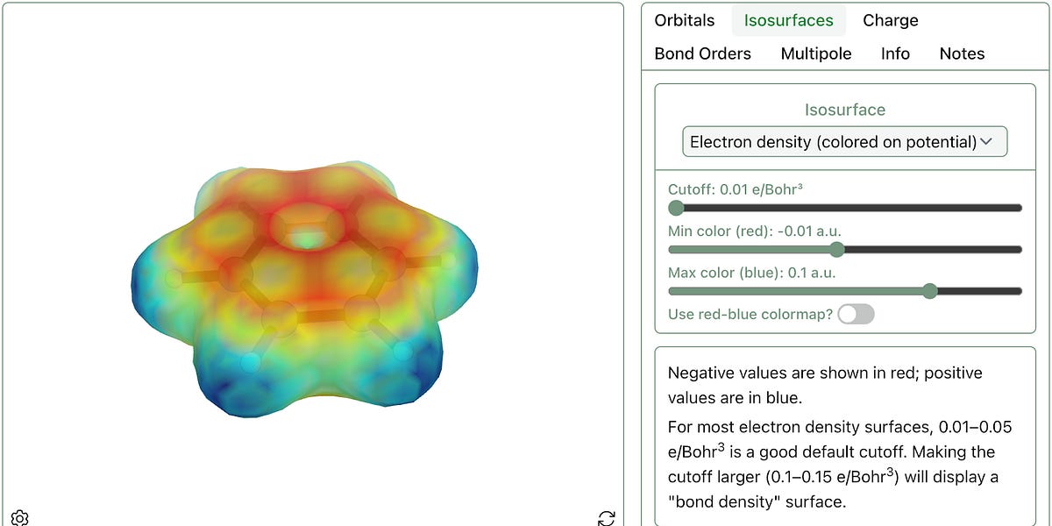Click the 'Max color (blue)' slider handle
This screenshot has width=1052, height=526.
[928, 290]
